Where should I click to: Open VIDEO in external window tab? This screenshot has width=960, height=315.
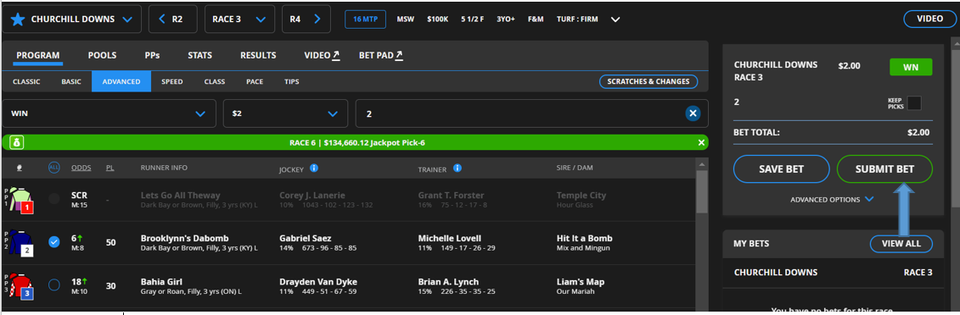(322, 55)
